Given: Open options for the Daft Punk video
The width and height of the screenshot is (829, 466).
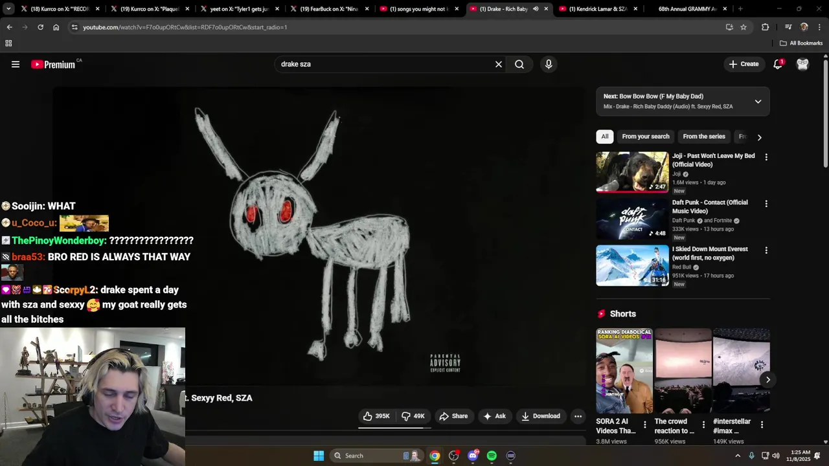Looking at the screenshot, I should click(766, 204).
